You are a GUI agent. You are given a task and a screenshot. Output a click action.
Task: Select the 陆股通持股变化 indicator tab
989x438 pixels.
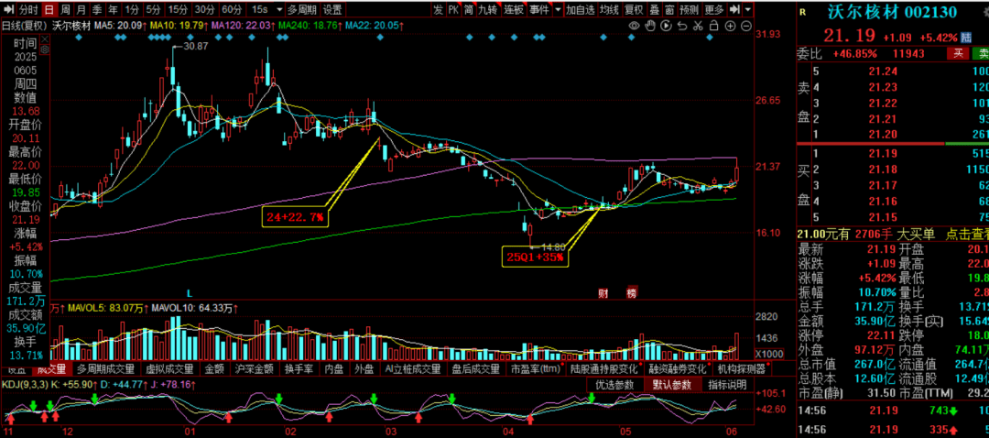tap(603, 368)
